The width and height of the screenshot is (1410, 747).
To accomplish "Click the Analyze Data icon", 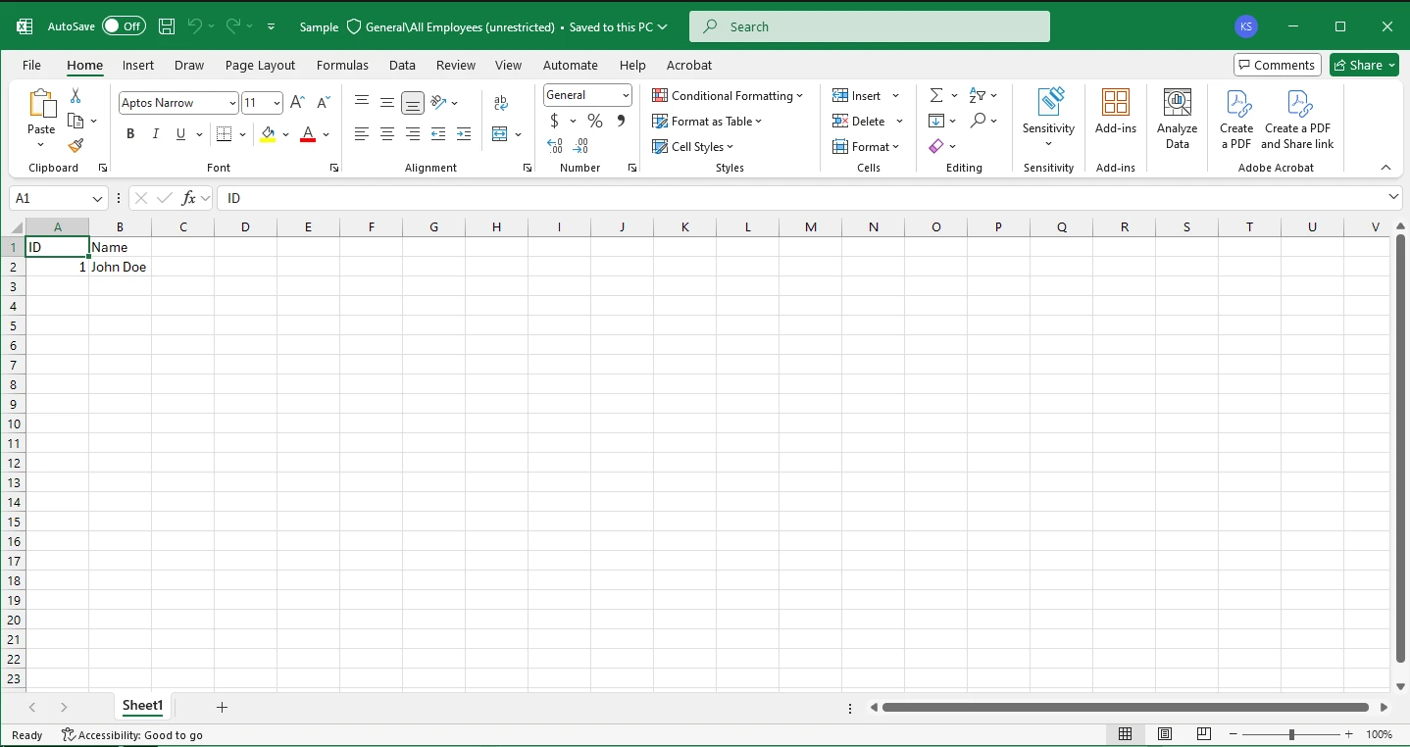I will pos(1177,119).
